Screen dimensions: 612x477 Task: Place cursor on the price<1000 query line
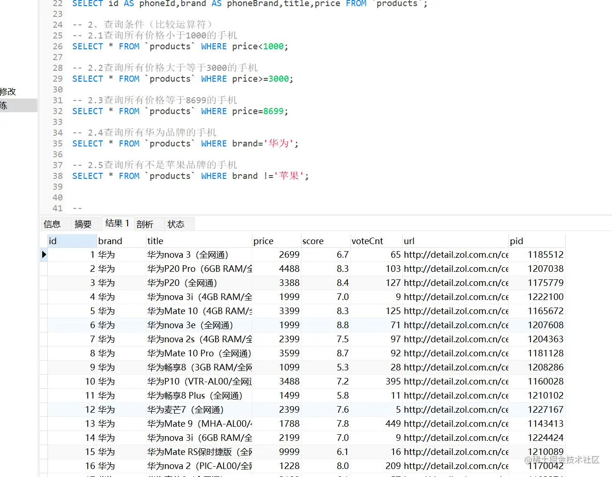pos(180,46)
